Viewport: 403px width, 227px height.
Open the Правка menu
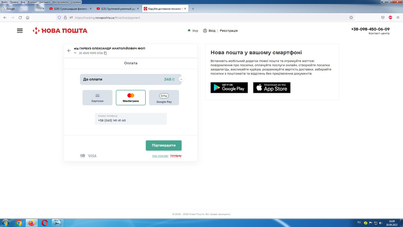[x=14, y=2]
